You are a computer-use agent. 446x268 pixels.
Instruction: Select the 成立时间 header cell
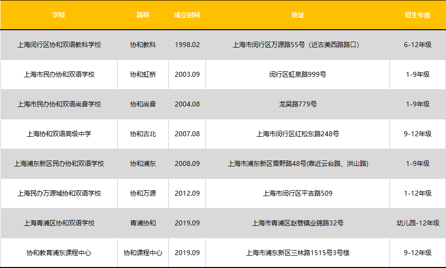point(187,15)
